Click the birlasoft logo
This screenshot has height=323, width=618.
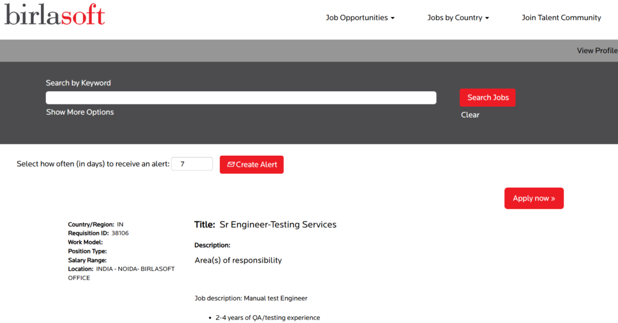tap(54, 14)
